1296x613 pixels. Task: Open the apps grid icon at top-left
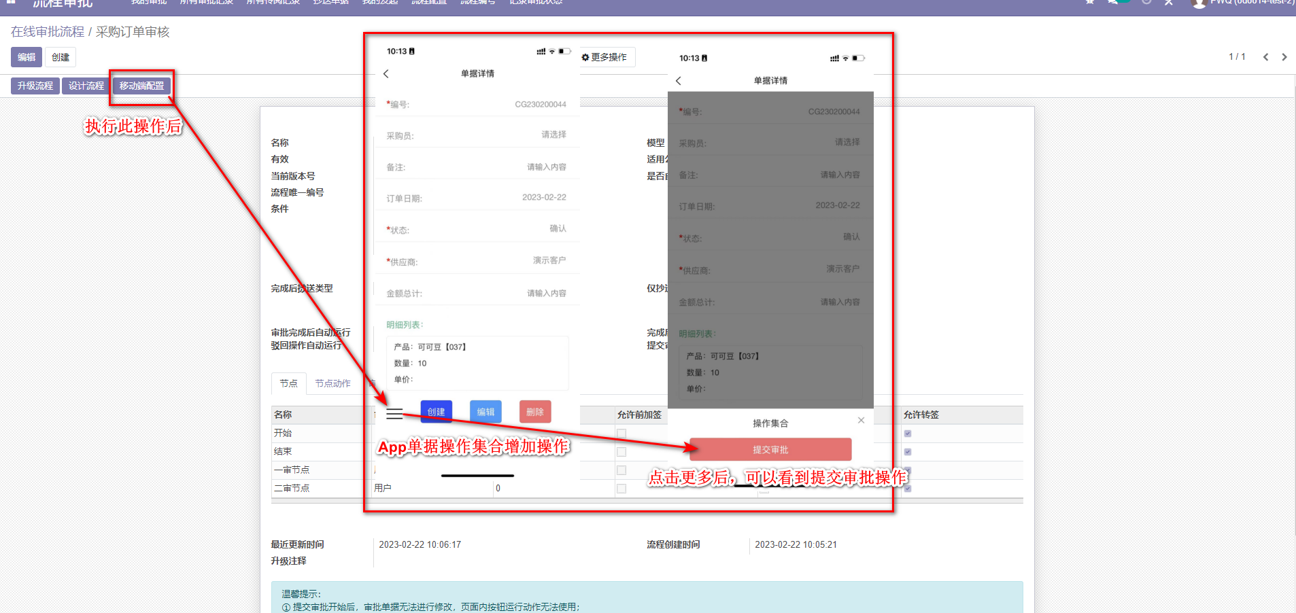[11, 2]
